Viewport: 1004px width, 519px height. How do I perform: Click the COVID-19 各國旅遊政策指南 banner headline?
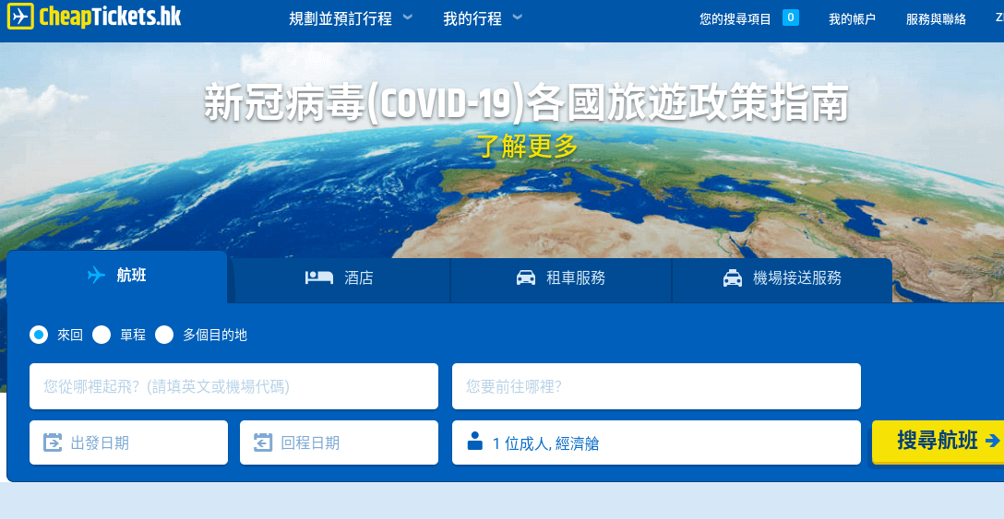526,102
